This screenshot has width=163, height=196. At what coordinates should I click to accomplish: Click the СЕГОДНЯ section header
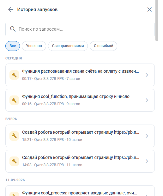coord(14,58)
